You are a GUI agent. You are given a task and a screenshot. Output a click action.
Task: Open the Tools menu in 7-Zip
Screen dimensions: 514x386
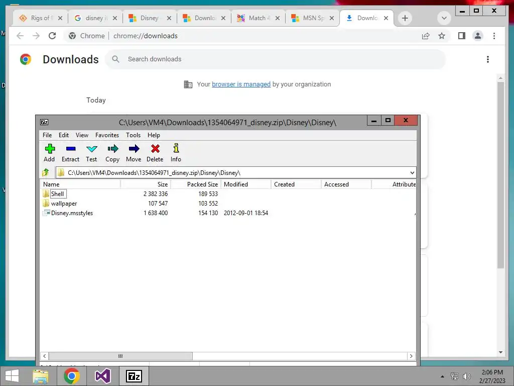(x=134, y=135)
